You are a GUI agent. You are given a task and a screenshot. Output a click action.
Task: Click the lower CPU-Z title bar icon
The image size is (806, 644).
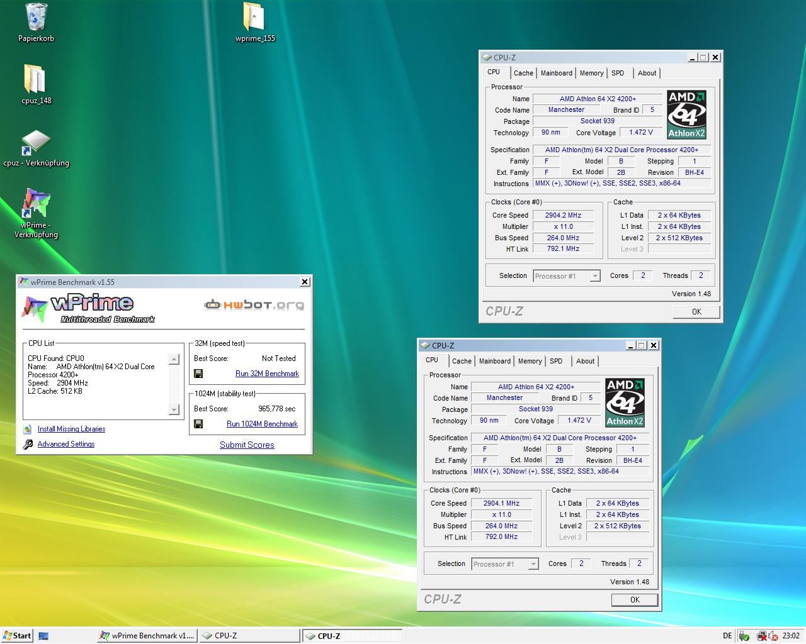(425, 345)
